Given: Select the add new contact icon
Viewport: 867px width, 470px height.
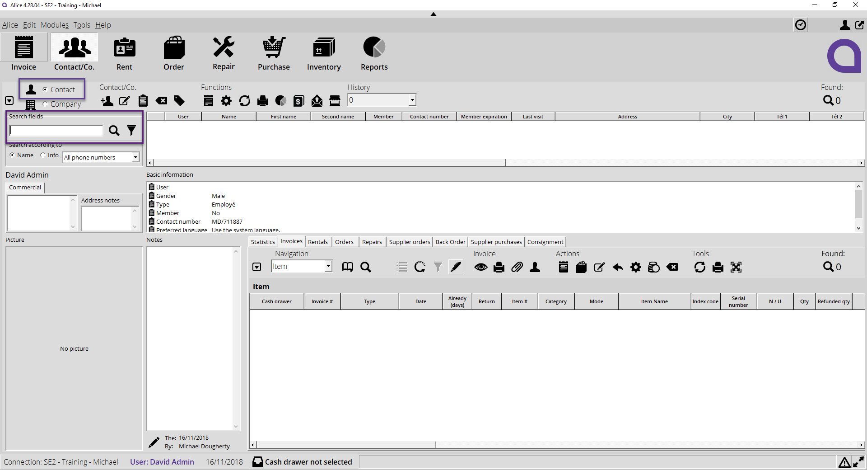Looking at the screenshot, I should (107, 101).
